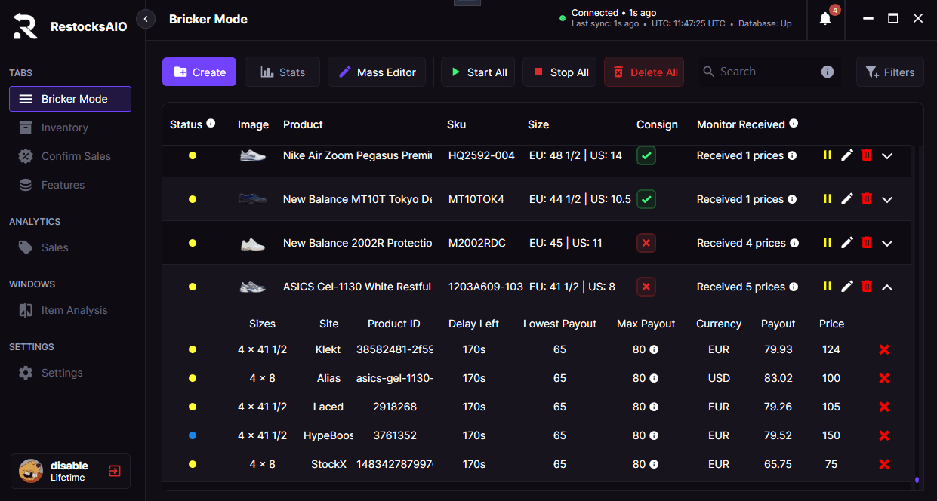
Task: Edit the ASICS Gel-1130 task
Action: (x=847, y=287)
